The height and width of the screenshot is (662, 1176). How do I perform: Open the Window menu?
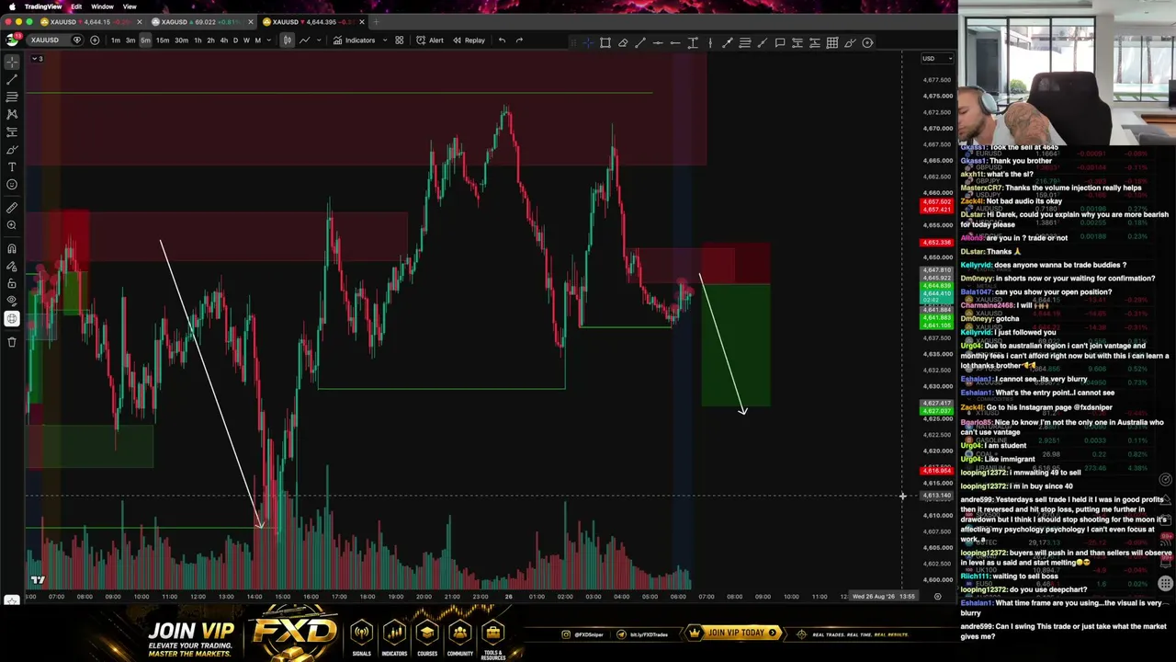102,6
